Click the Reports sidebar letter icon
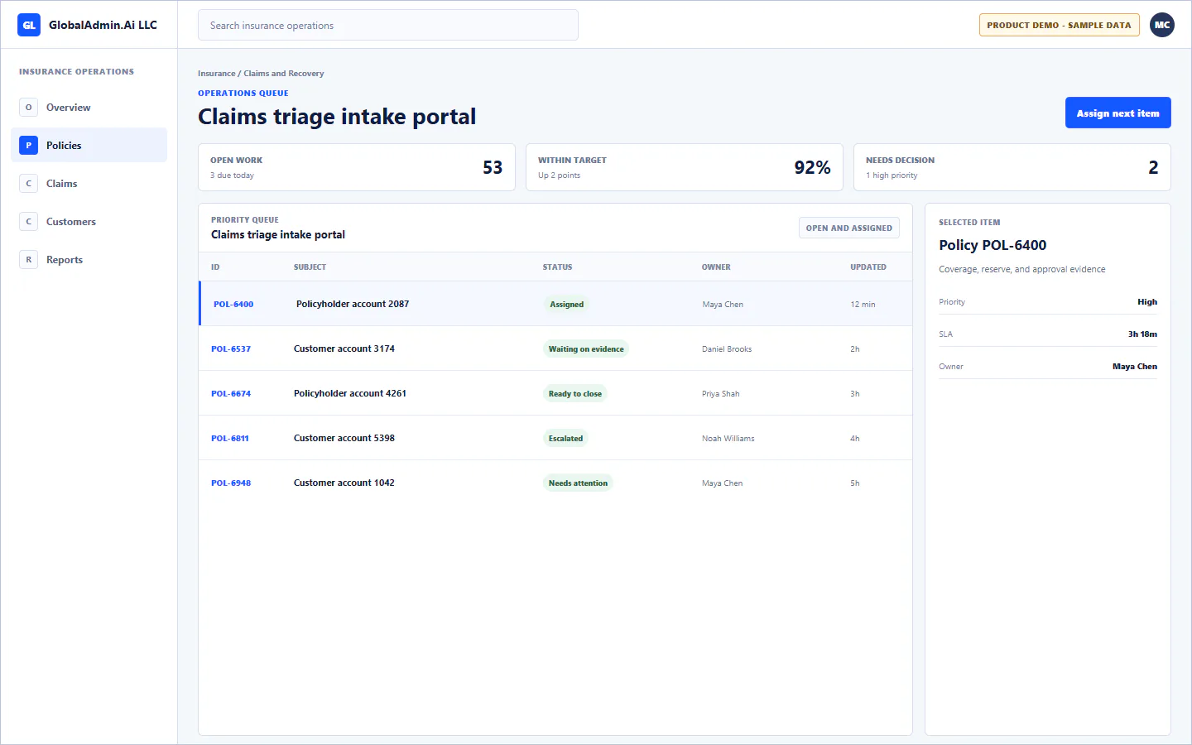Image resolution: width=1192 pixels, height=745 pixels. 29,260
